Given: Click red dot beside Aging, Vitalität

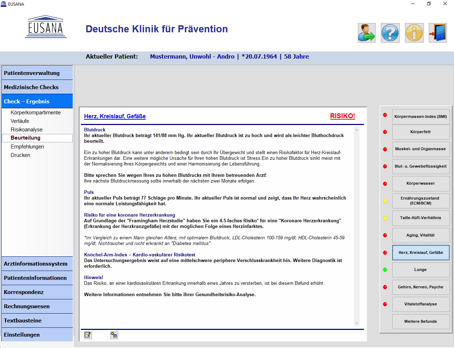Looking at the screenshot, I should coord(385,235).
